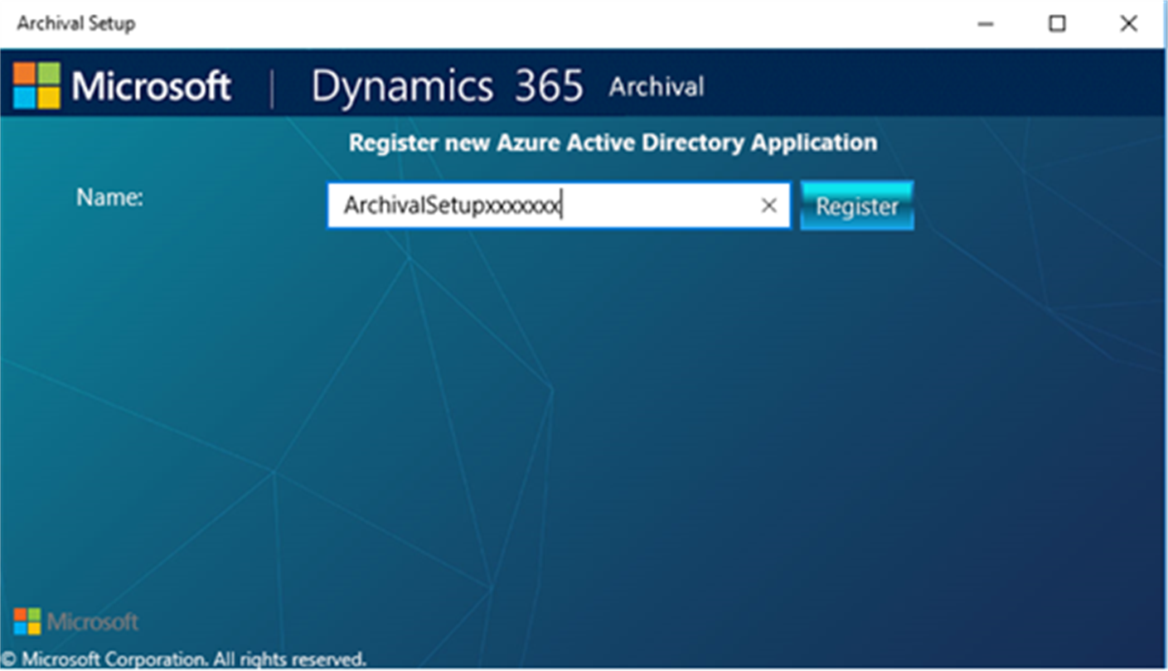
Task: Clear the Name field using the X icon
Action: coord(768,205)
